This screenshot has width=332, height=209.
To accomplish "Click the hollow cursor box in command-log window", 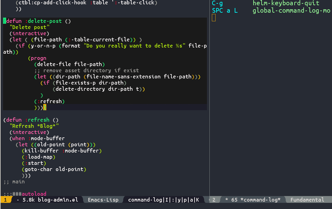I will click(214, 18).
